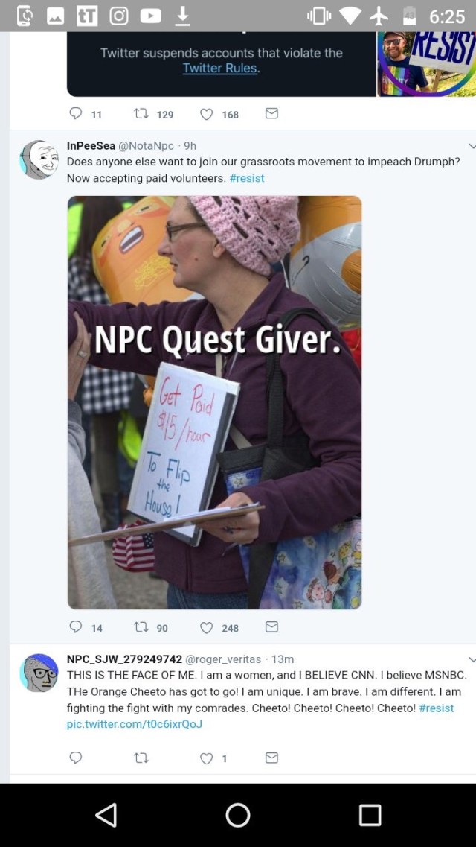Open the pic.twitter.com/t0c6ixrQoJ link
This screenshot has height=847, width=476.
click(134, 724)
